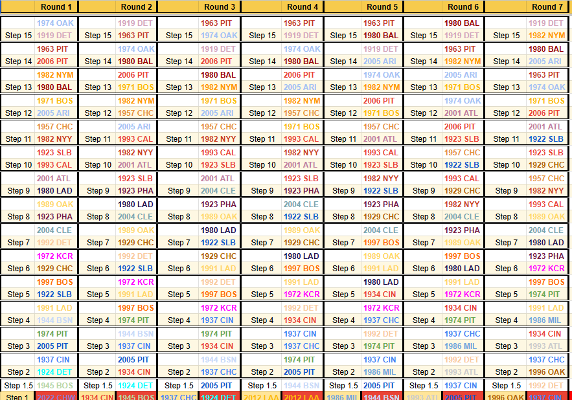Click the Step 15 label in Round 1
Viewport: 572px width, 400px height.
point(19,36)
